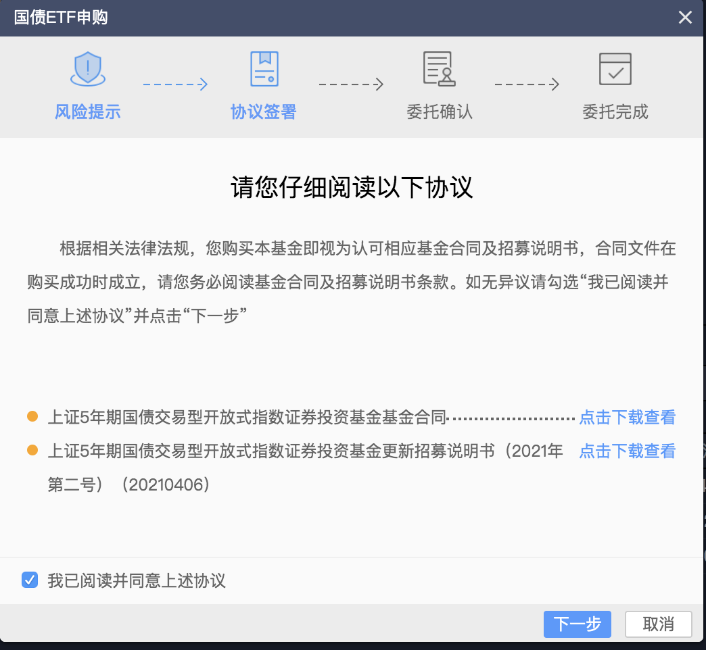
Task: Click the 风险提示 shield icon
Action: pyautogui.click(x=88, y=70)
